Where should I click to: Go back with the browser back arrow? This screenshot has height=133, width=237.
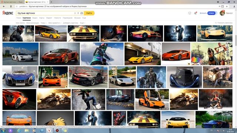[4, 7]
